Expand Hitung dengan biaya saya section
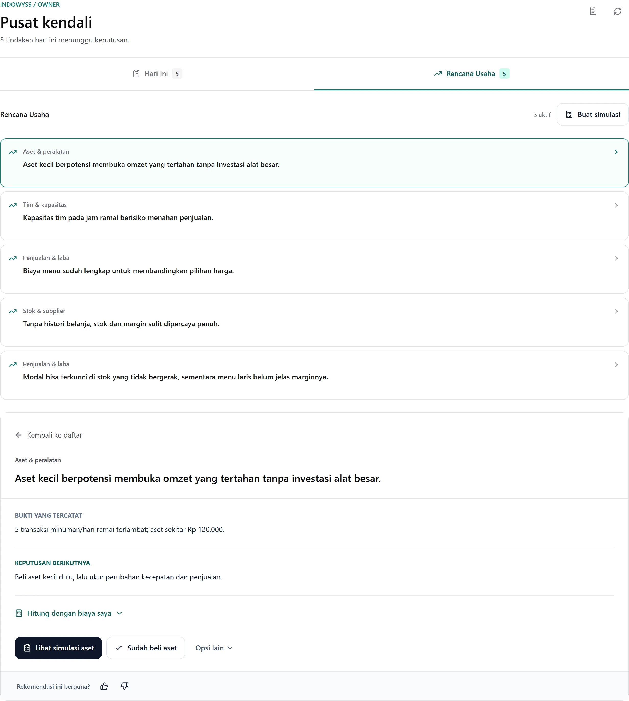The width and height of the screenshot is (629, 701). tap(69, 613)
